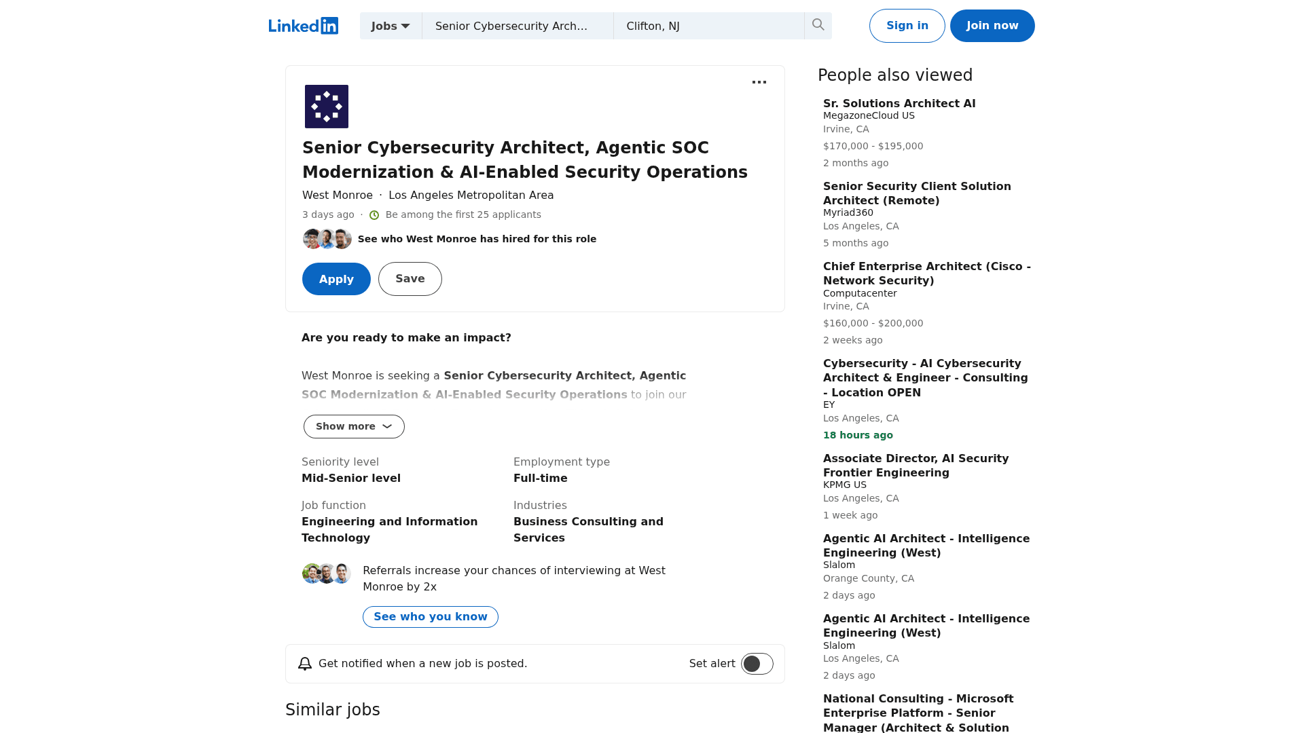The height and width of the screenshot is (733, 1304).
Task: Open Senior Security Client Solution Architect (Remote) job
Action: 917,193
